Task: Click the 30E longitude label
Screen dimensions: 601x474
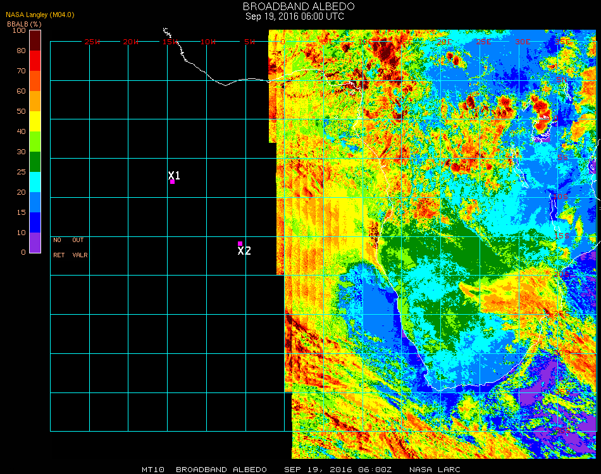Action: (x=522, y=42)
